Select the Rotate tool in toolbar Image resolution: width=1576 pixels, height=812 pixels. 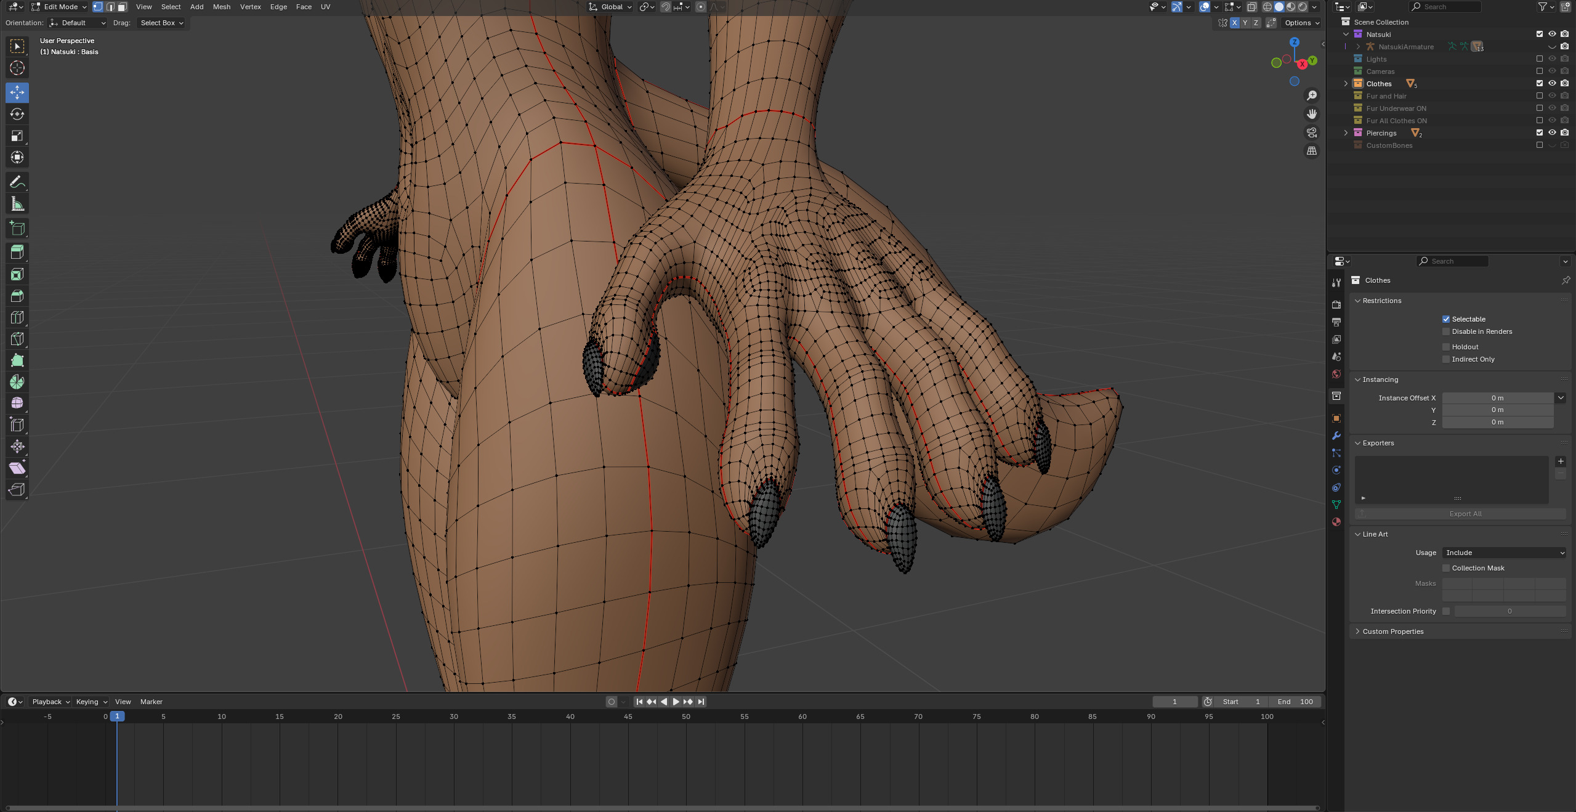(x=17, y=114)
